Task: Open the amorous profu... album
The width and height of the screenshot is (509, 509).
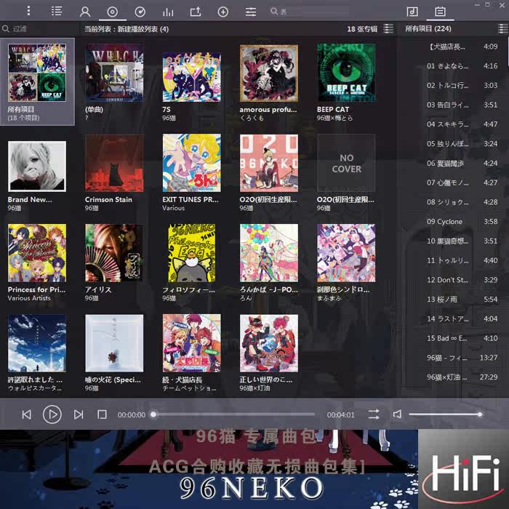Action: pyautogui.click(x=269, y=73)
